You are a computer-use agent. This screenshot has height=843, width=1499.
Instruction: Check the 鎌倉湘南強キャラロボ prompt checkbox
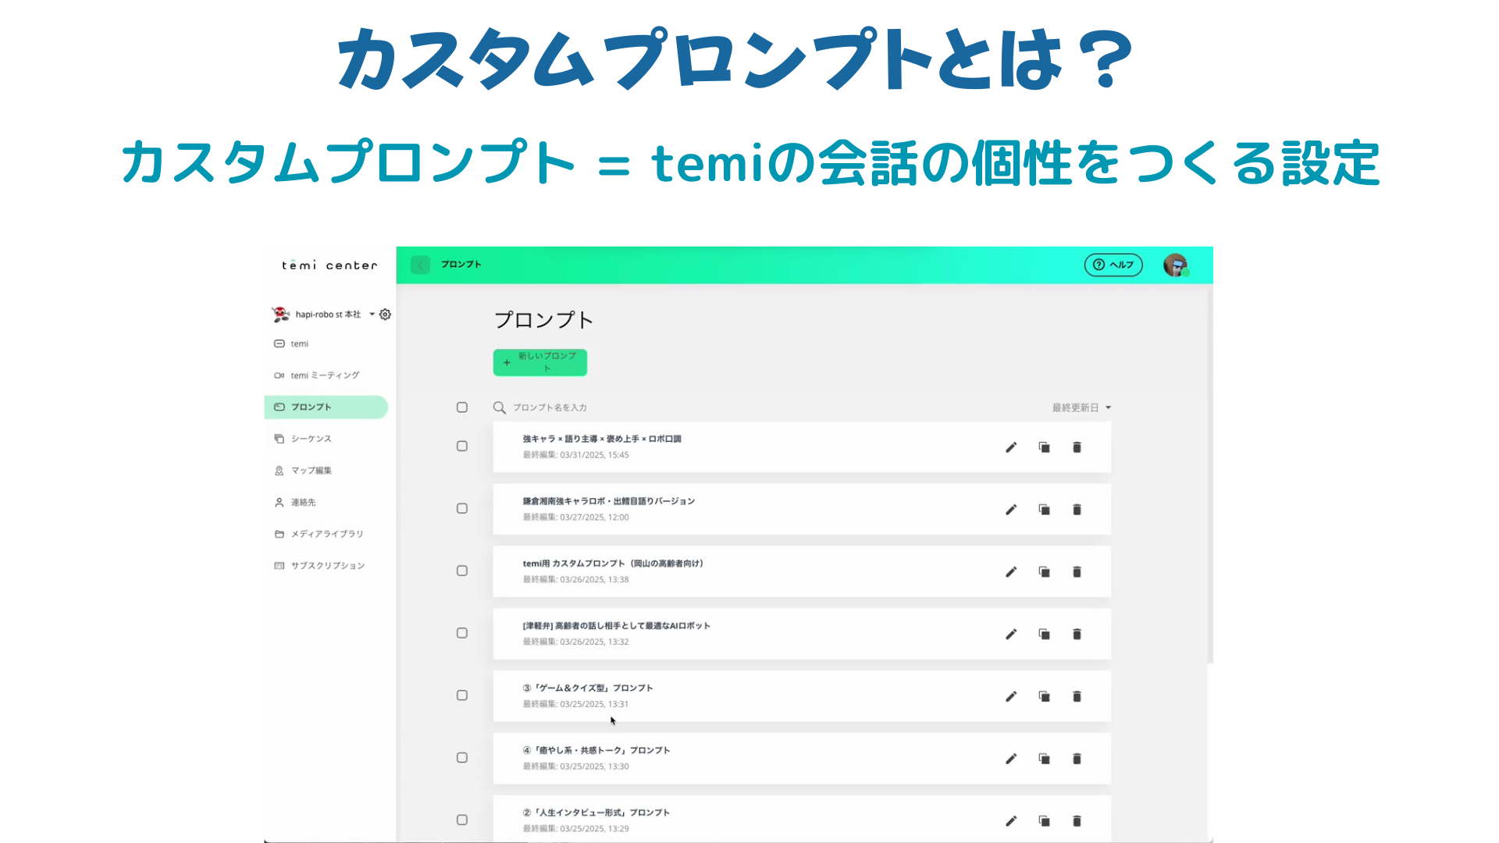462,509
